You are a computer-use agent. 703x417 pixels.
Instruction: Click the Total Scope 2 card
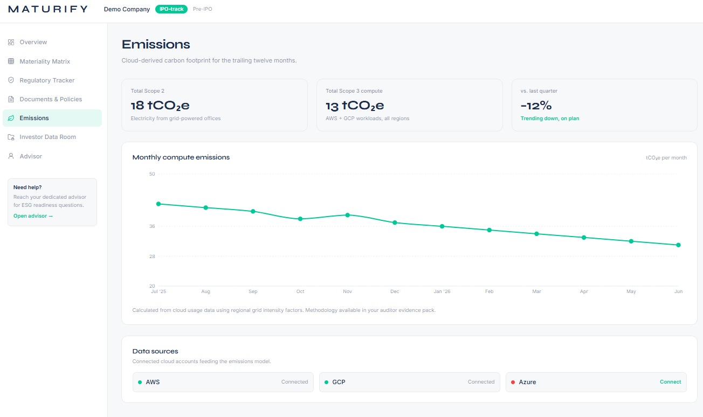pos(215,105)
